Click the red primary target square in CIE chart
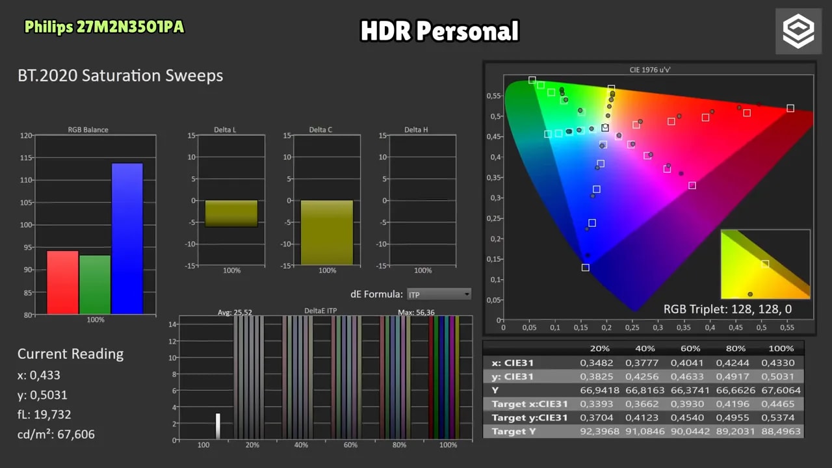The image size is (832, 468). (x=790, y=109)
